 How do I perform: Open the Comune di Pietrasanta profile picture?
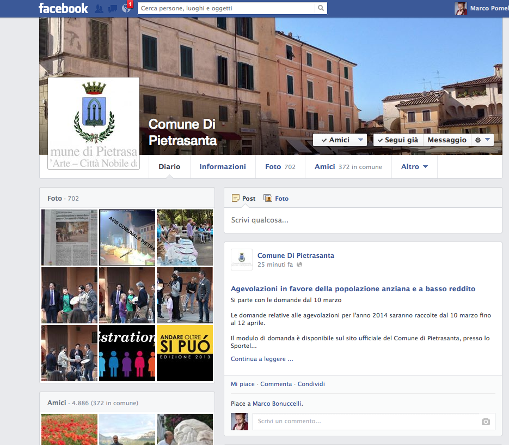(x=94, y=123)
